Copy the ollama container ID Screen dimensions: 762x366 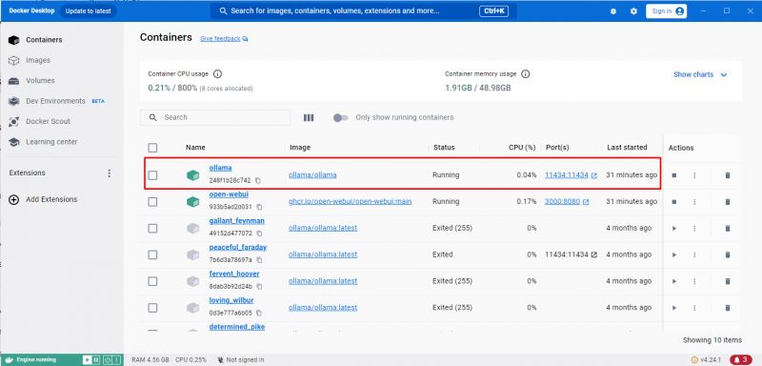pos(258,180)
